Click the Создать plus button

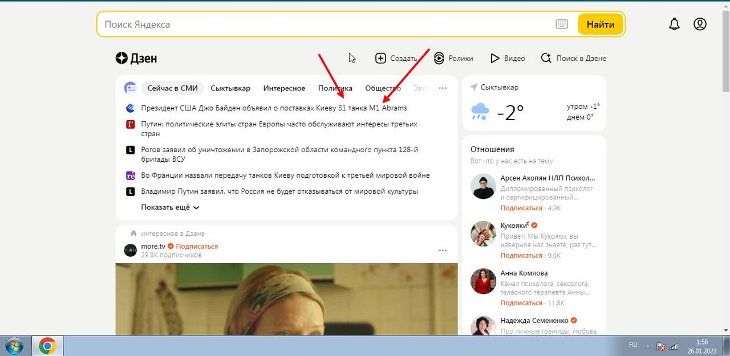pyautogui.click(x=396, y=58)
